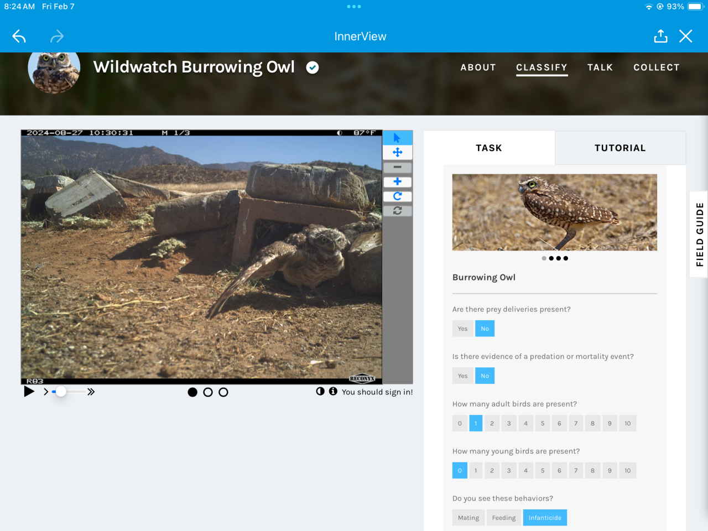Show the first frame of the sequence

pos(192,392)
